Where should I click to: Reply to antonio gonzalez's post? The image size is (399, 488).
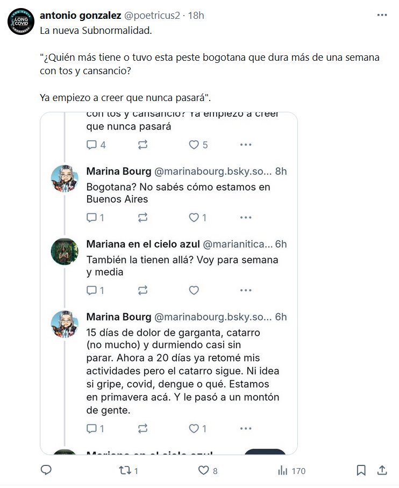(46, 470)
